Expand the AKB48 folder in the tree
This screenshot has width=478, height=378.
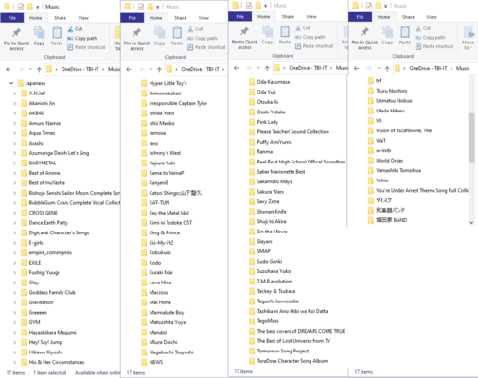(x=14, y=113)
